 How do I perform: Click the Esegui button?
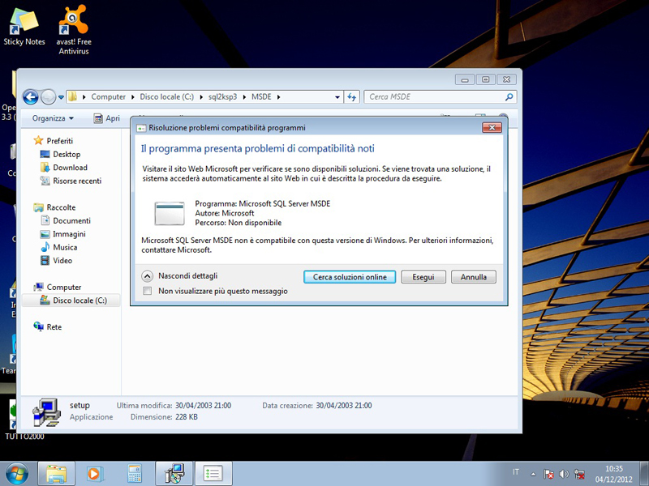click(x=423, y=277)
